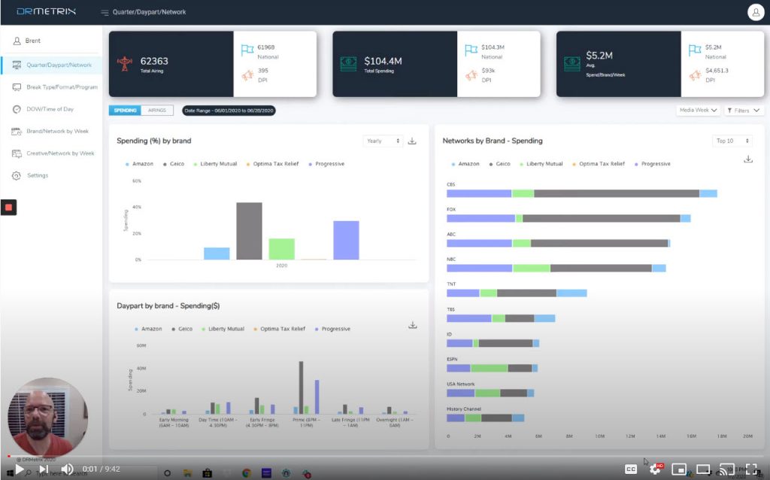The width and height of the screenshot is (770, 480).
Task: Open the Filters button
Action: pyautogui.click(x=744, y=111)
